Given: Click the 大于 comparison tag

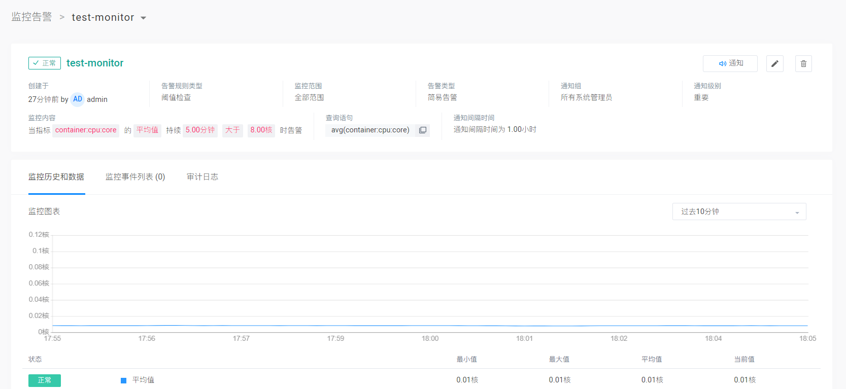Looking at the screenshot, I should tap(232, 130).
